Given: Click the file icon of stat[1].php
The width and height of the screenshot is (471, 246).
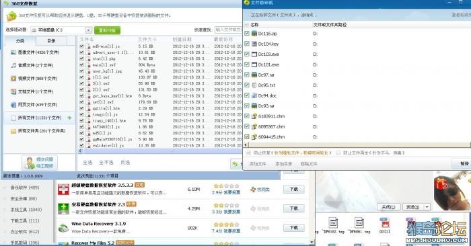Looking at the screenshot, I should (88, 58).
